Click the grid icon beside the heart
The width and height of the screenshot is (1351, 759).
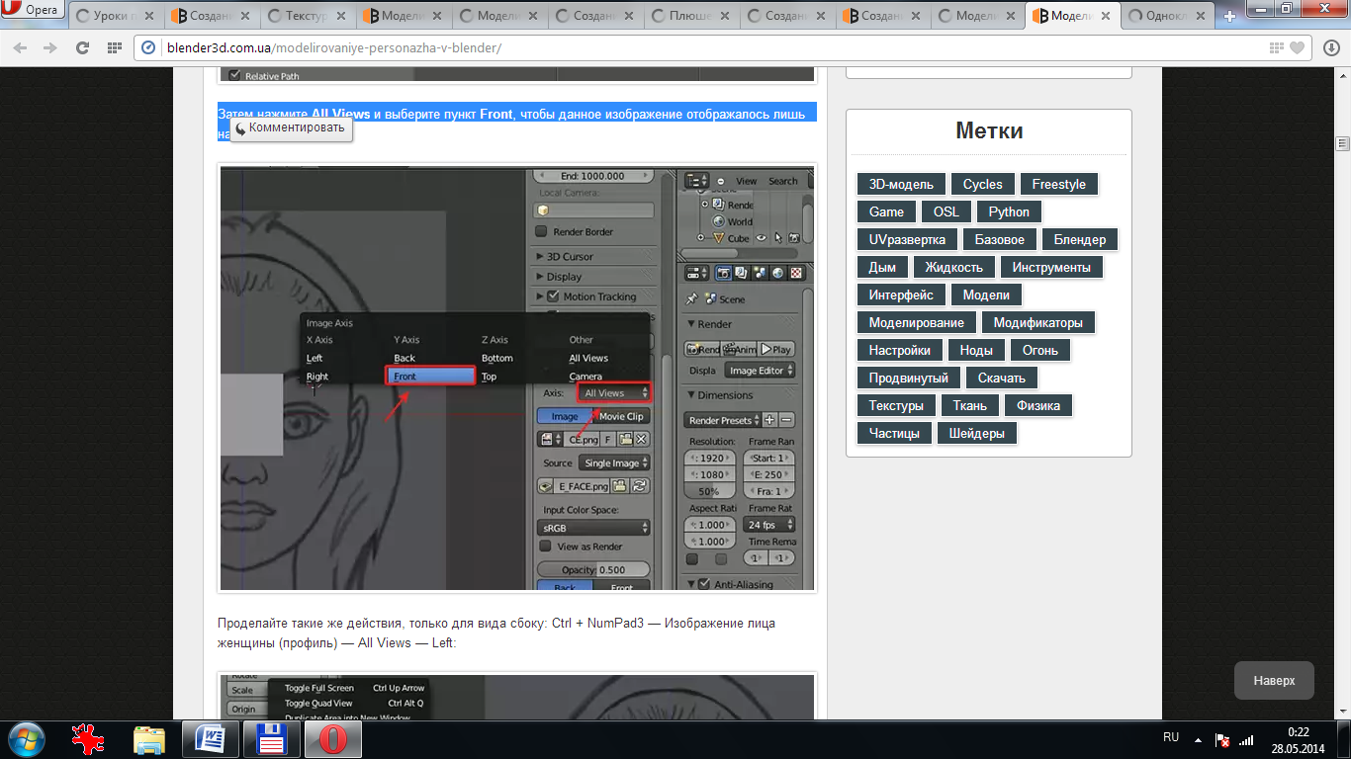click(x=1277, y=47)
